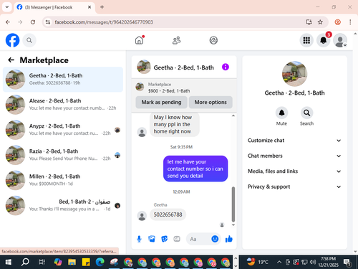Open the Arabic-named Bed, 1-Bath-2 conversation
Viewport: 358px width, 269px height.
pos(63,205)
